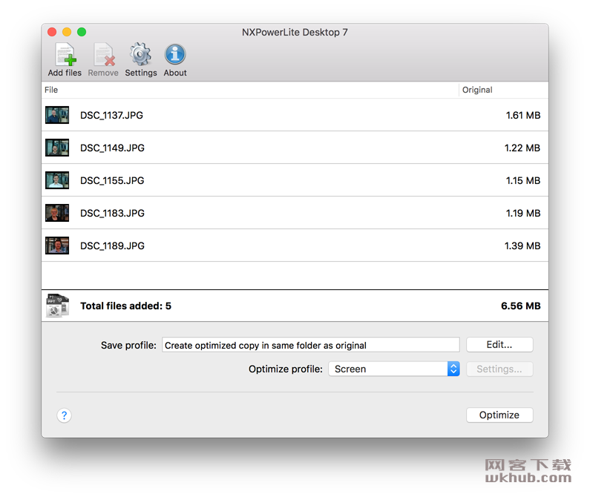Select the DSC_1137.JPG thumbnail
The width and height of the screenshot is (590, 497).
(x=57, y=115)
